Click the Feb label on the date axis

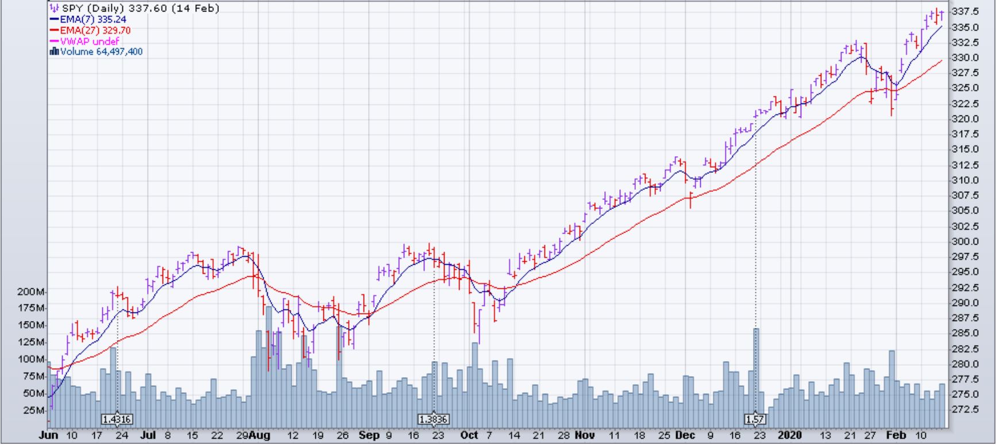[x=897, y=435]
